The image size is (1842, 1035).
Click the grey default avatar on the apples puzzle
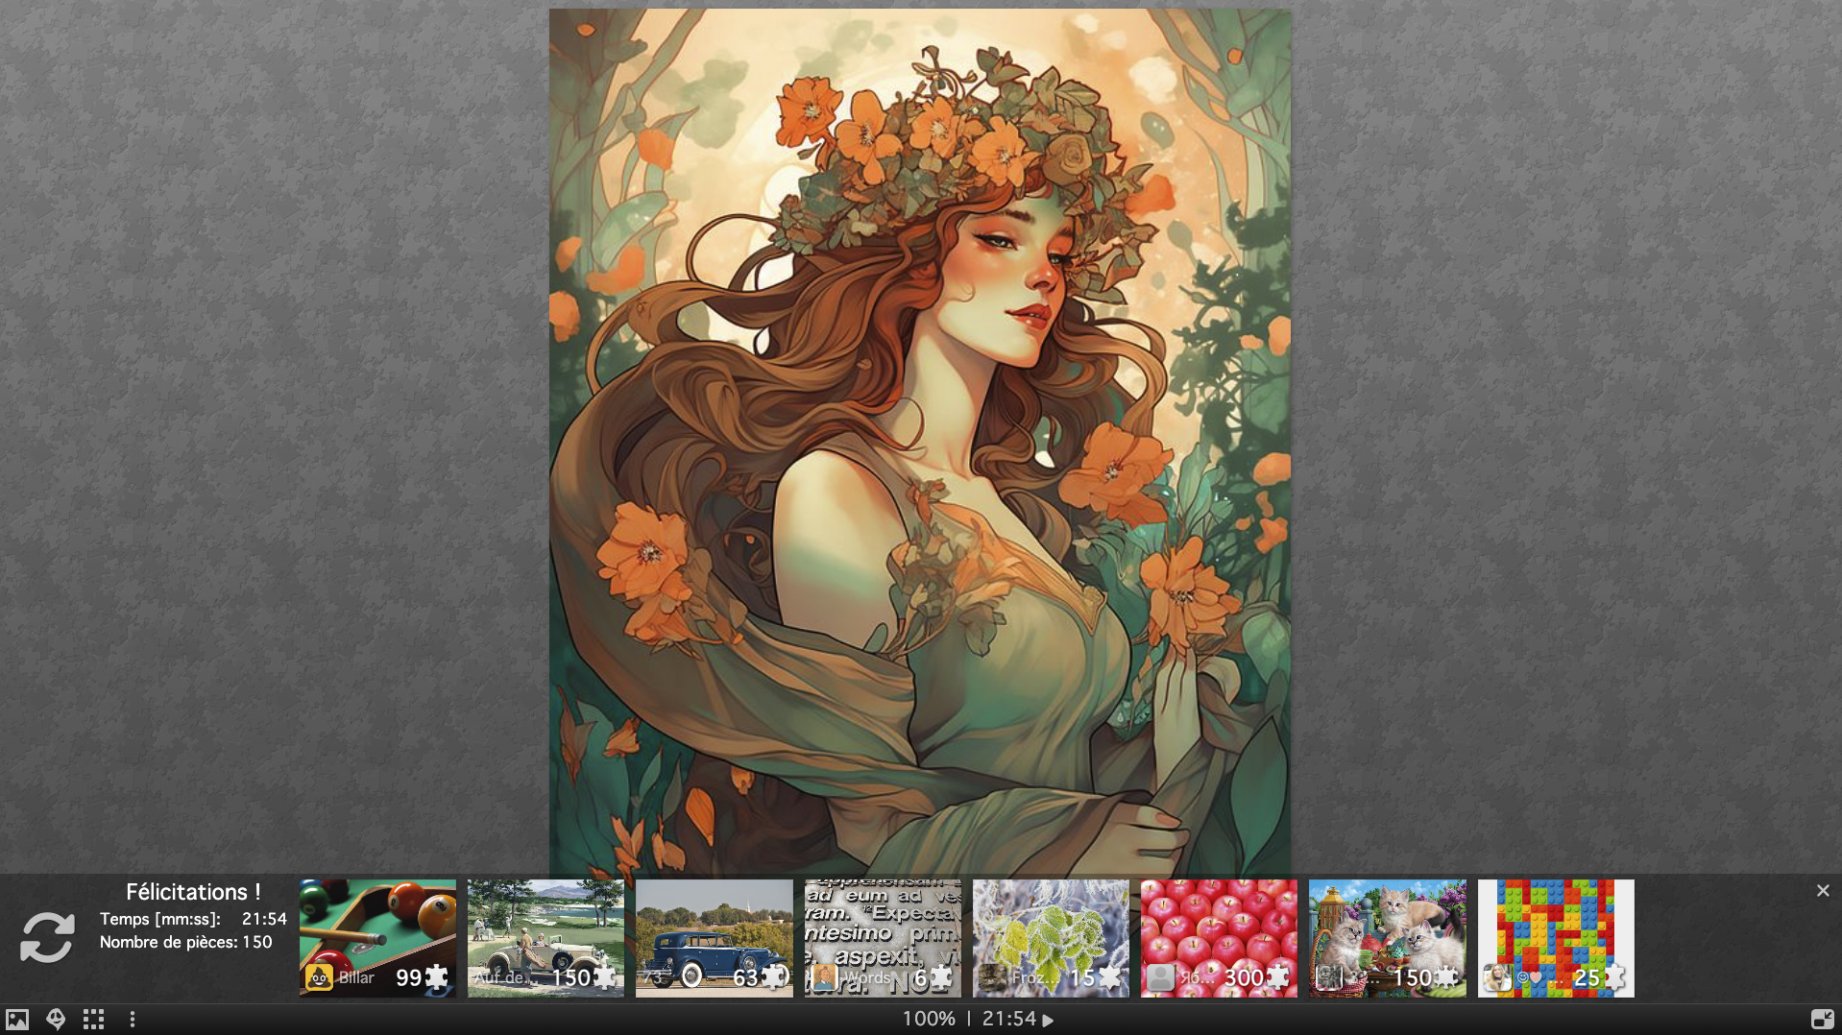1160,977
